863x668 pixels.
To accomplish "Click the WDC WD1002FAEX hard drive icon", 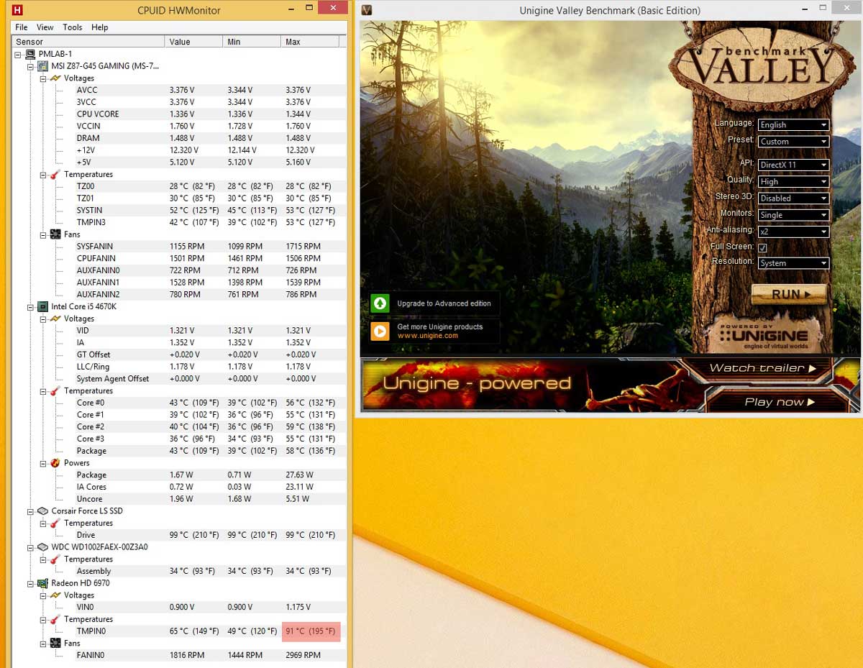I will [42, 547].
